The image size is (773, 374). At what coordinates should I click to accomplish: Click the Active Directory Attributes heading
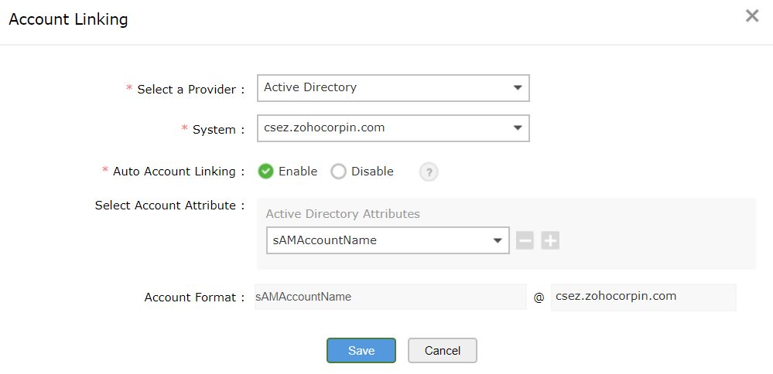[x=343, y=214]
